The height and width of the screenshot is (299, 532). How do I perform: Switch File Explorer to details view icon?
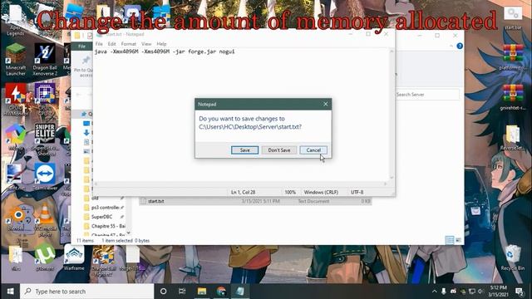[450, 240]
